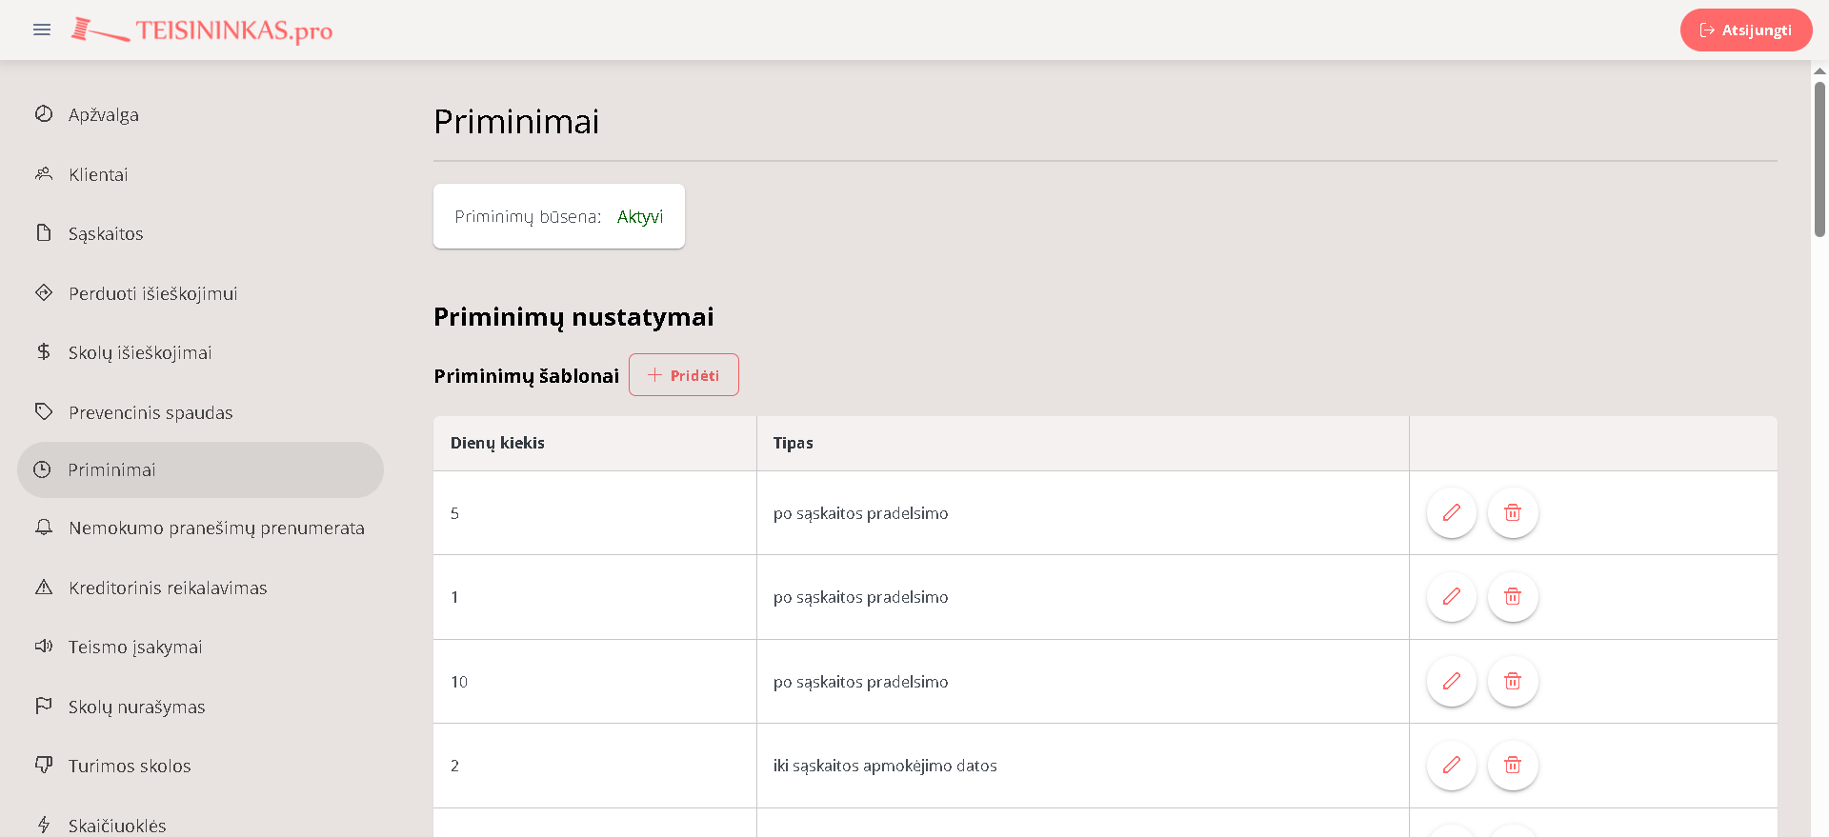
Task: Open Prevencinis spaudas page
Action: [x=151, y=413]
